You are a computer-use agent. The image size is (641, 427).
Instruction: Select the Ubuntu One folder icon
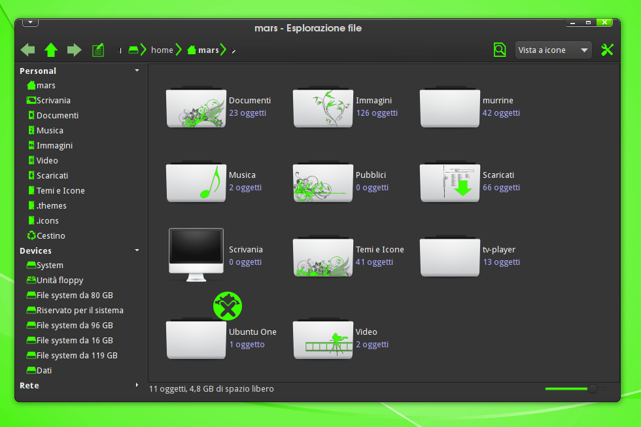pos(196,339)
